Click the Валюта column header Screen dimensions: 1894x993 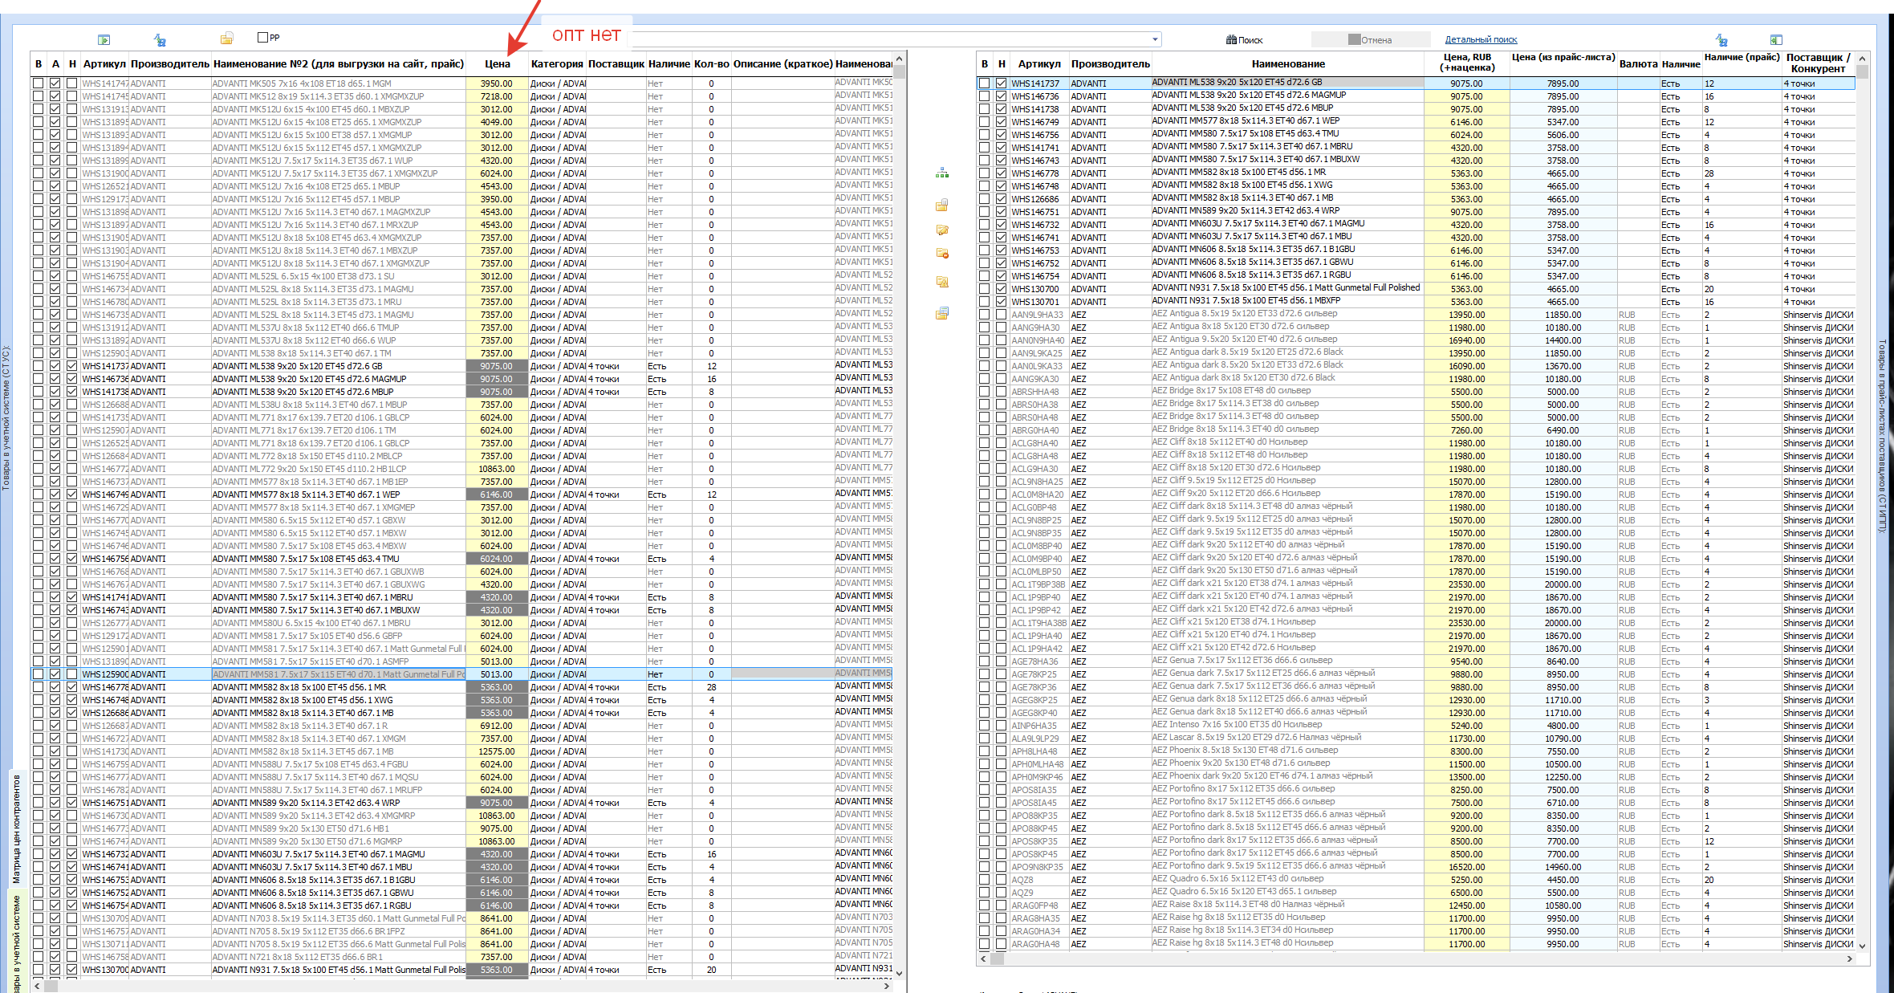point(1638,63)
